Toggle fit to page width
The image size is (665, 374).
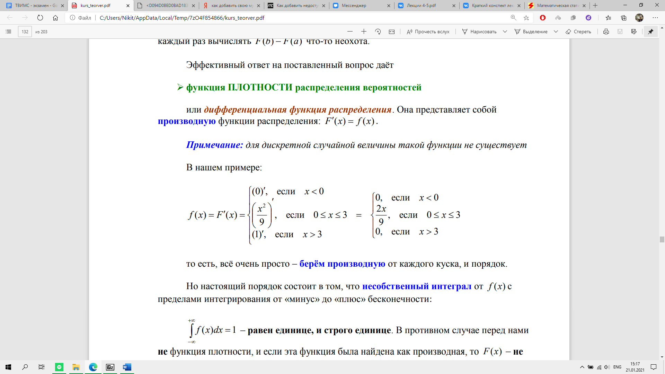pyautogui.click(x=392, y=32)
